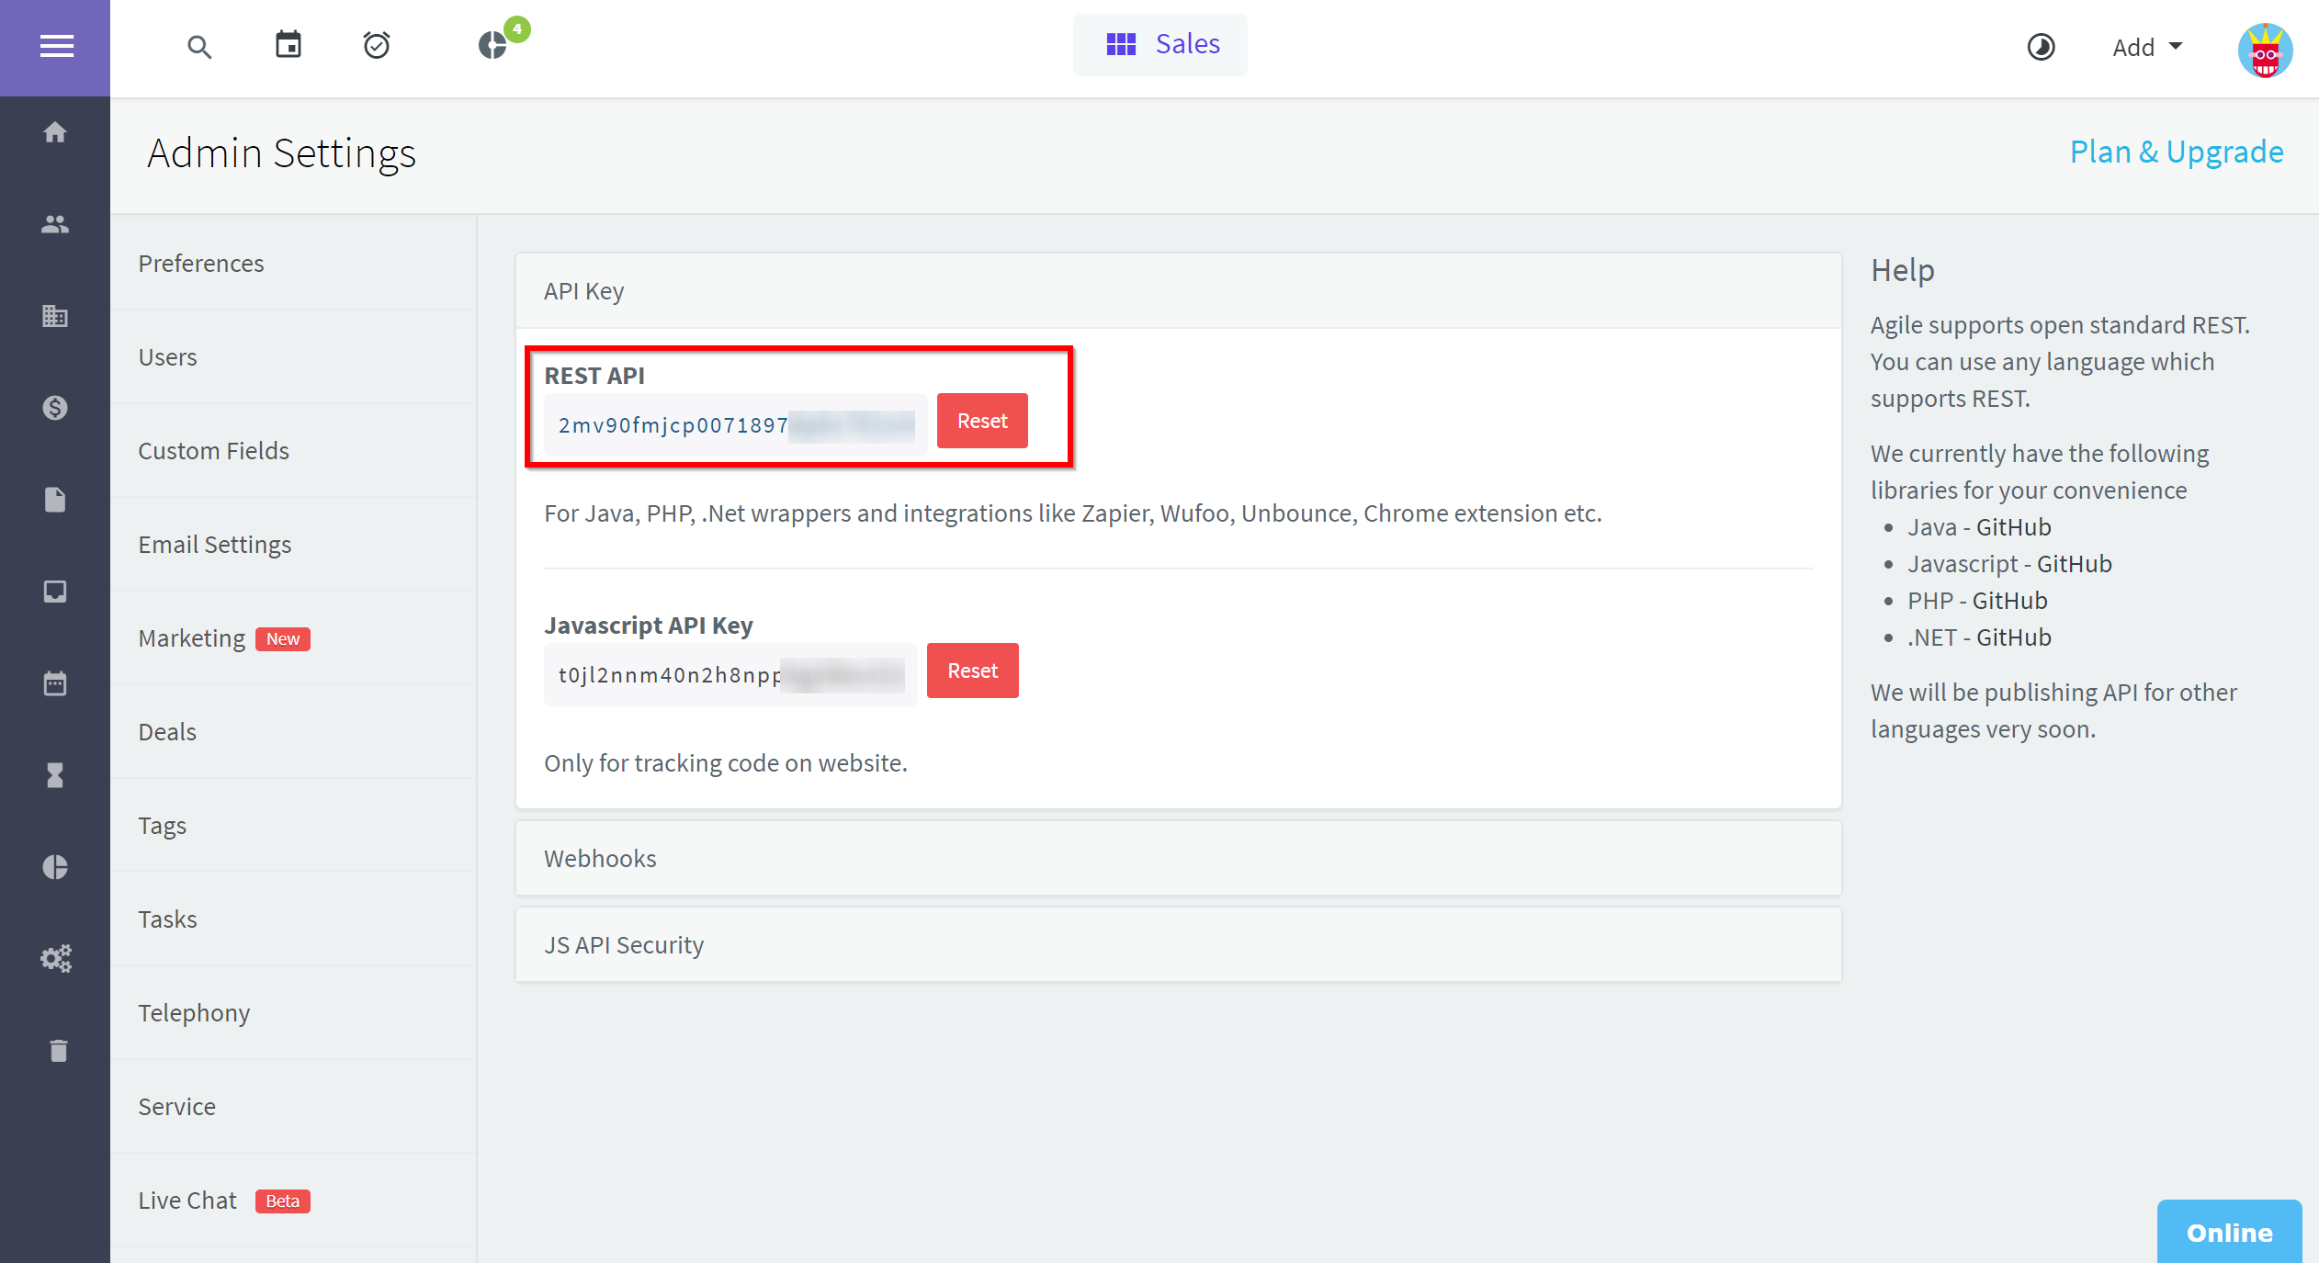Click the Plan & Upgrade link
The image size is (2319, 1263).
coord(2176,151)
